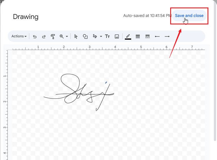Choose the Select arrow tool

pyautogui.click(x=76, y=36)
